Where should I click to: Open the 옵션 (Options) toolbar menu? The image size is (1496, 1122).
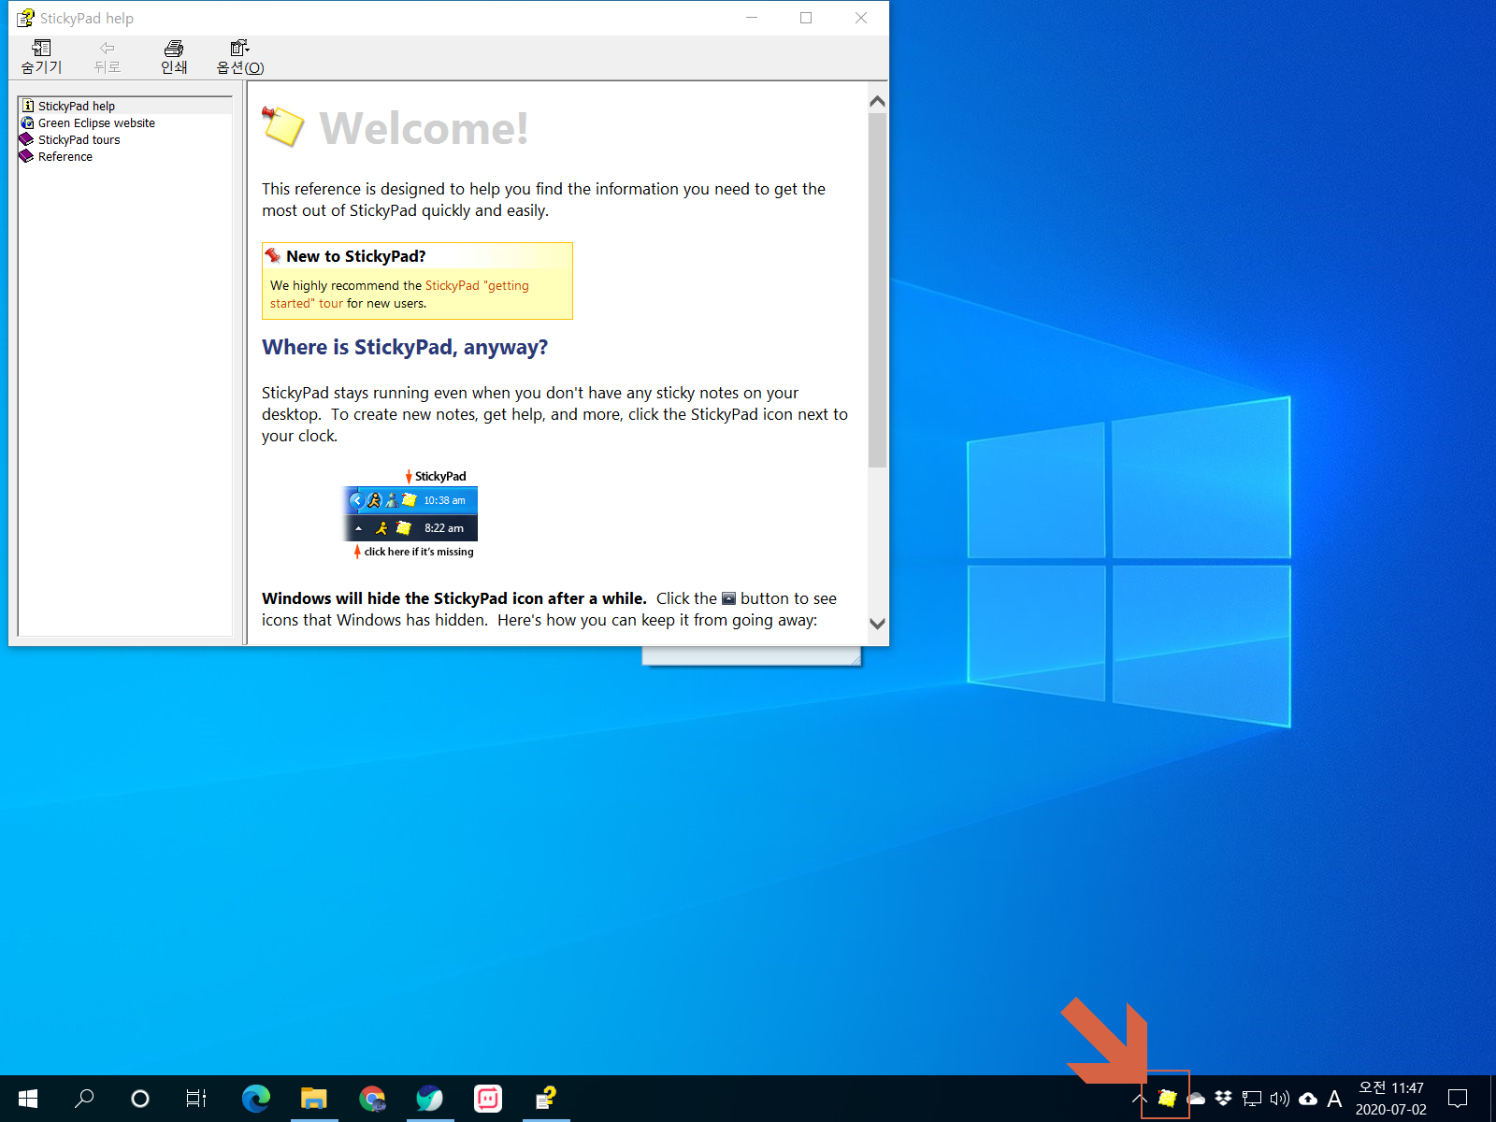pyautogui.click(x=240, y=57)
